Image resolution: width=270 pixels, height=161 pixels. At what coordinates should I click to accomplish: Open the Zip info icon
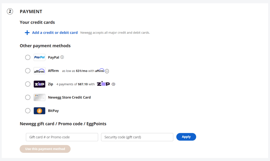point(113,84)
